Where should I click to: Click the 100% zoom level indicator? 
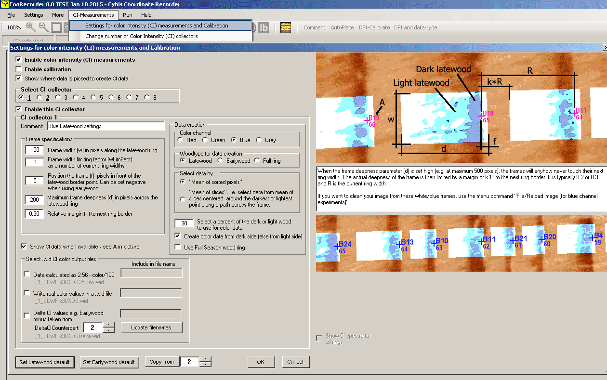point(14,28)
